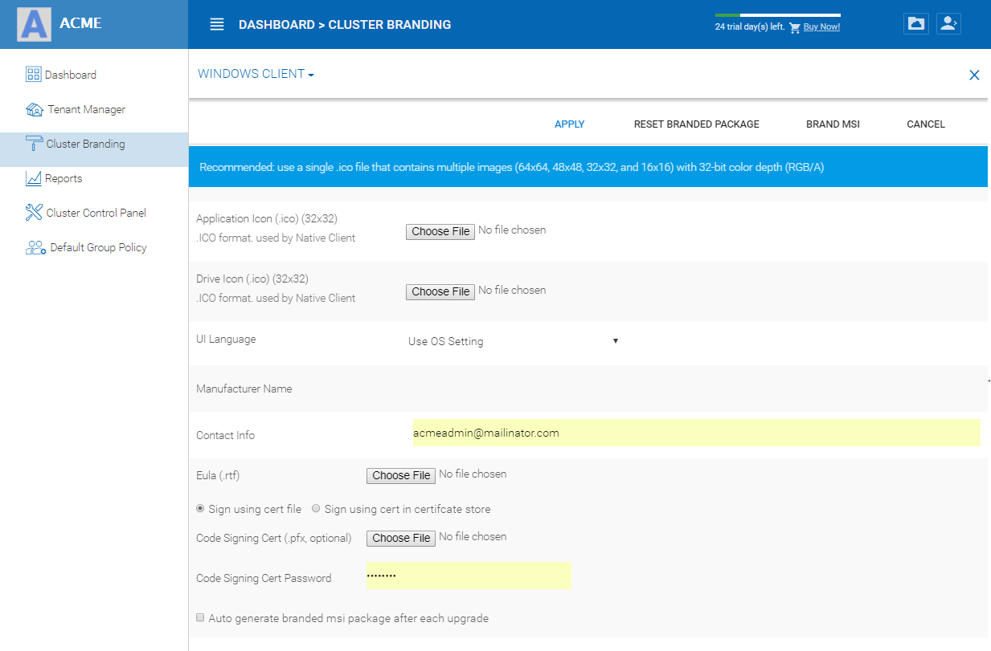Viewport: 991px width, 651px height.
Task: Click the APPLY button
Action: pos(570,124)
